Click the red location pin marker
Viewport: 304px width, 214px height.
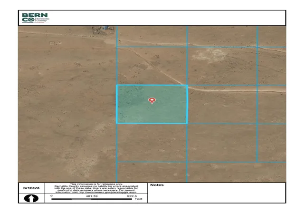point(152,101)
